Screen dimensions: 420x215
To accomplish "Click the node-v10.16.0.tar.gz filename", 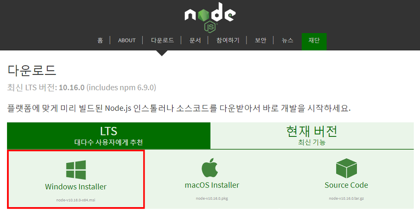I will point(346,198).
